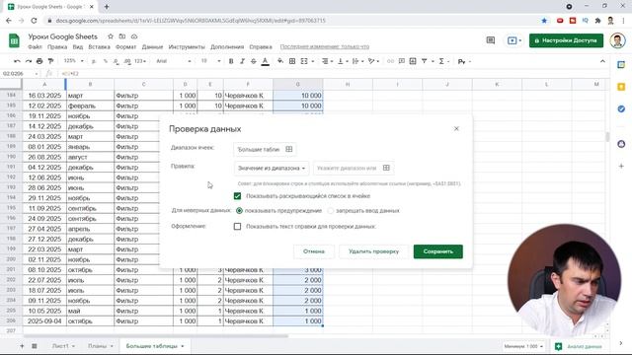
Task: Click the insert link icon
Action: point(390,61)
